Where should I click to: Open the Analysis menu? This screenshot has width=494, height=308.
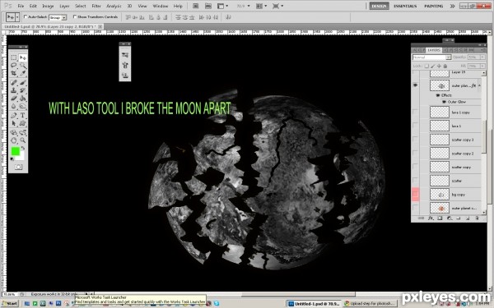tap(114, 6)
